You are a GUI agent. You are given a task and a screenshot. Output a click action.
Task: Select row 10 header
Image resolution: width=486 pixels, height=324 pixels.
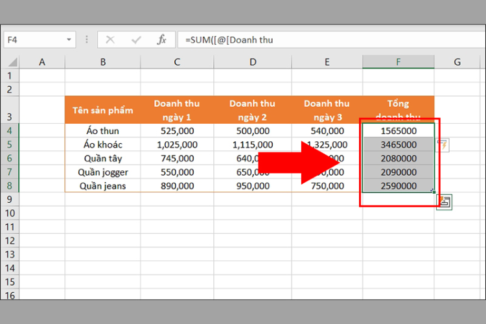pos(10,213)
